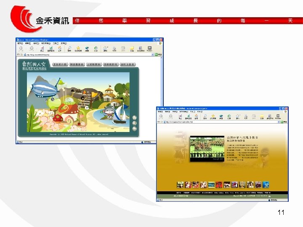Open 說明 menu in 台灣社會人文電子影音 window

click(x=200, y=112)
